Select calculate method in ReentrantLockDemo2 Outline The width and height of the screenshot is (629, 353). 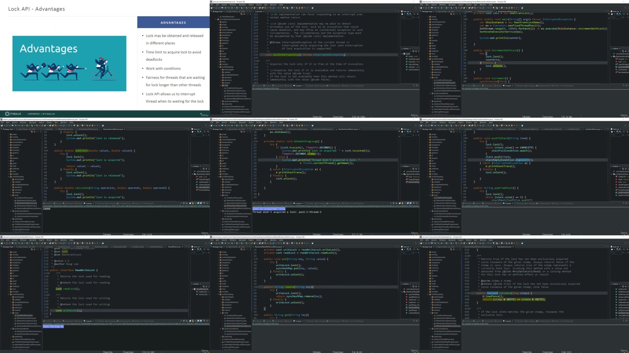(204, 187)
